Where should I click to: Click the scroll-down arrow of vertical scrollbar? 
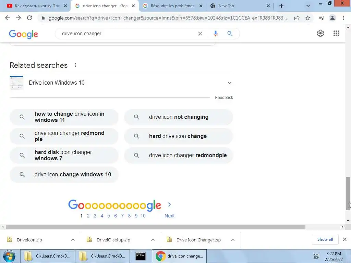tap(348, 221)
